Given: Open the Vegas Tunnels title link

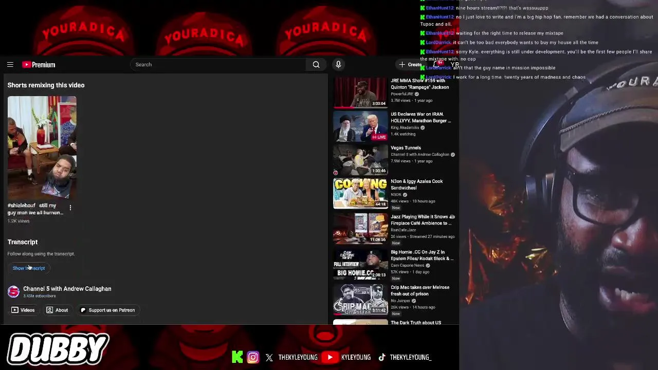Looking at the screenshot, I should pyautogui.click(x=406, y=148).
